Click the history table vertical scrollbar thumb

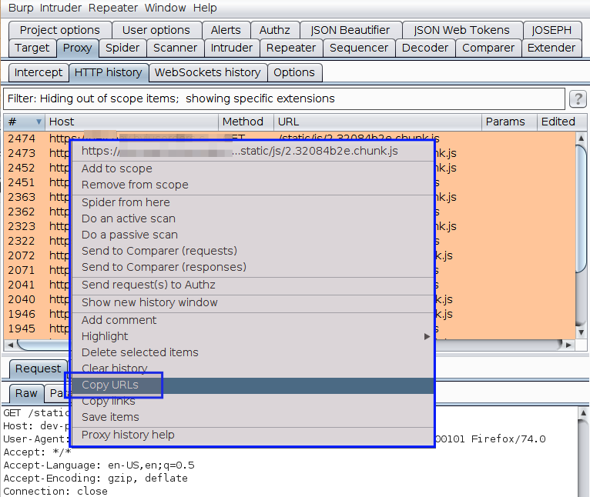click(581, 208)
